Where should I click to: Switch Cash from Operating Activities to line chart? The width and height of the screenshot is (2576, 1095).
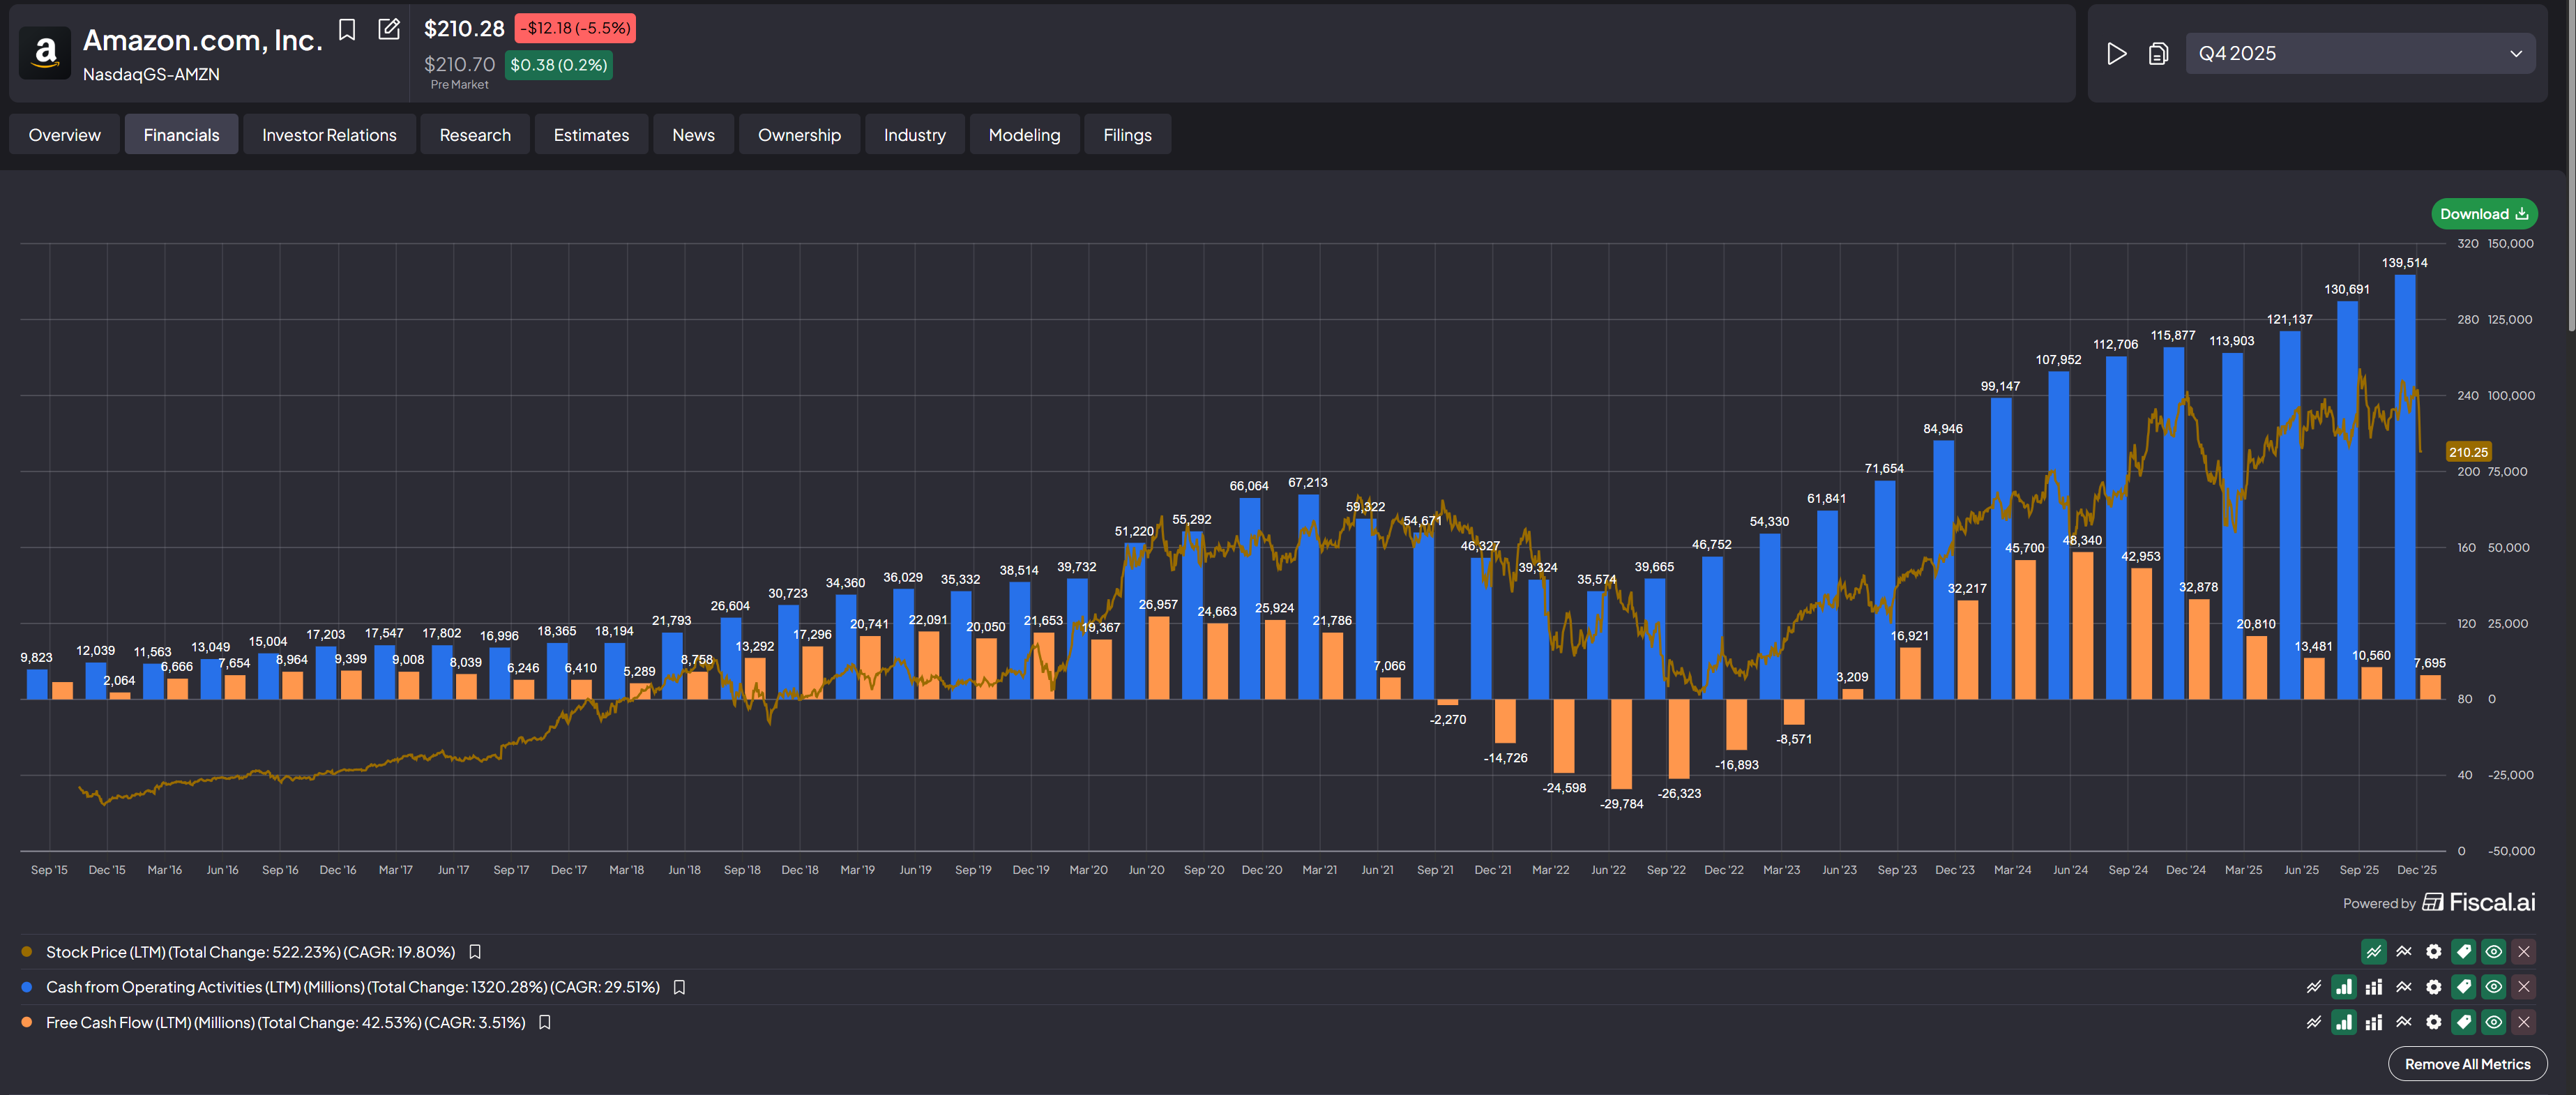[x=2314, y=987]
